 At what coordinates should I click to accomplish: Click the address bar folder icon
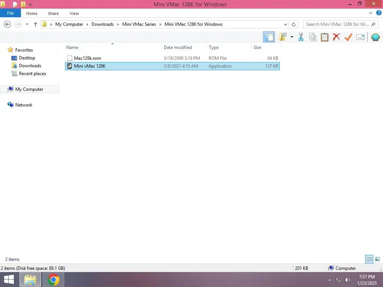[45, 24]
